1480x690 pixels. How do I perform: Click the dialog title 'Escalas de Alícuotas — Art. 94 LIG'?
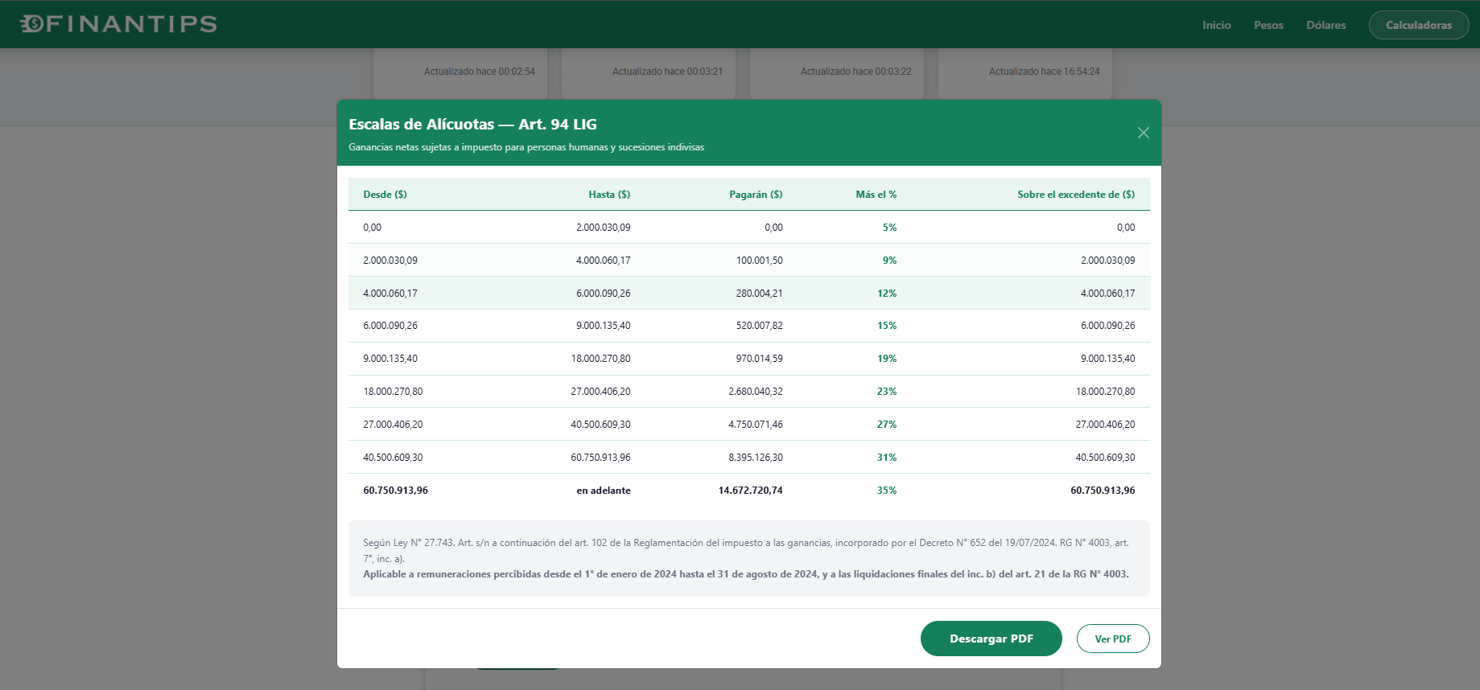tap(472, 125)
